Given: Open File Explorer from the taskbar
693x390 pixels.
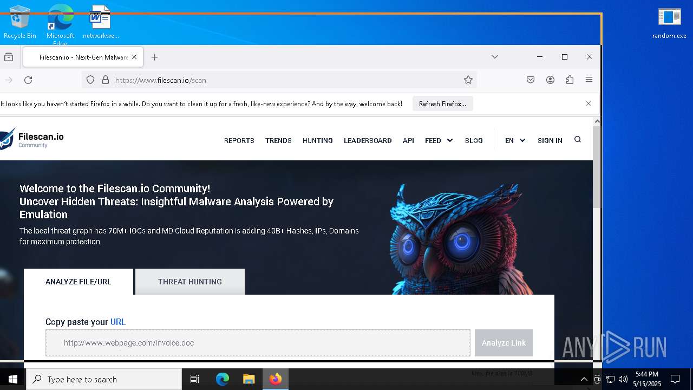Looking at the screenshot, I should pos(249,379).
